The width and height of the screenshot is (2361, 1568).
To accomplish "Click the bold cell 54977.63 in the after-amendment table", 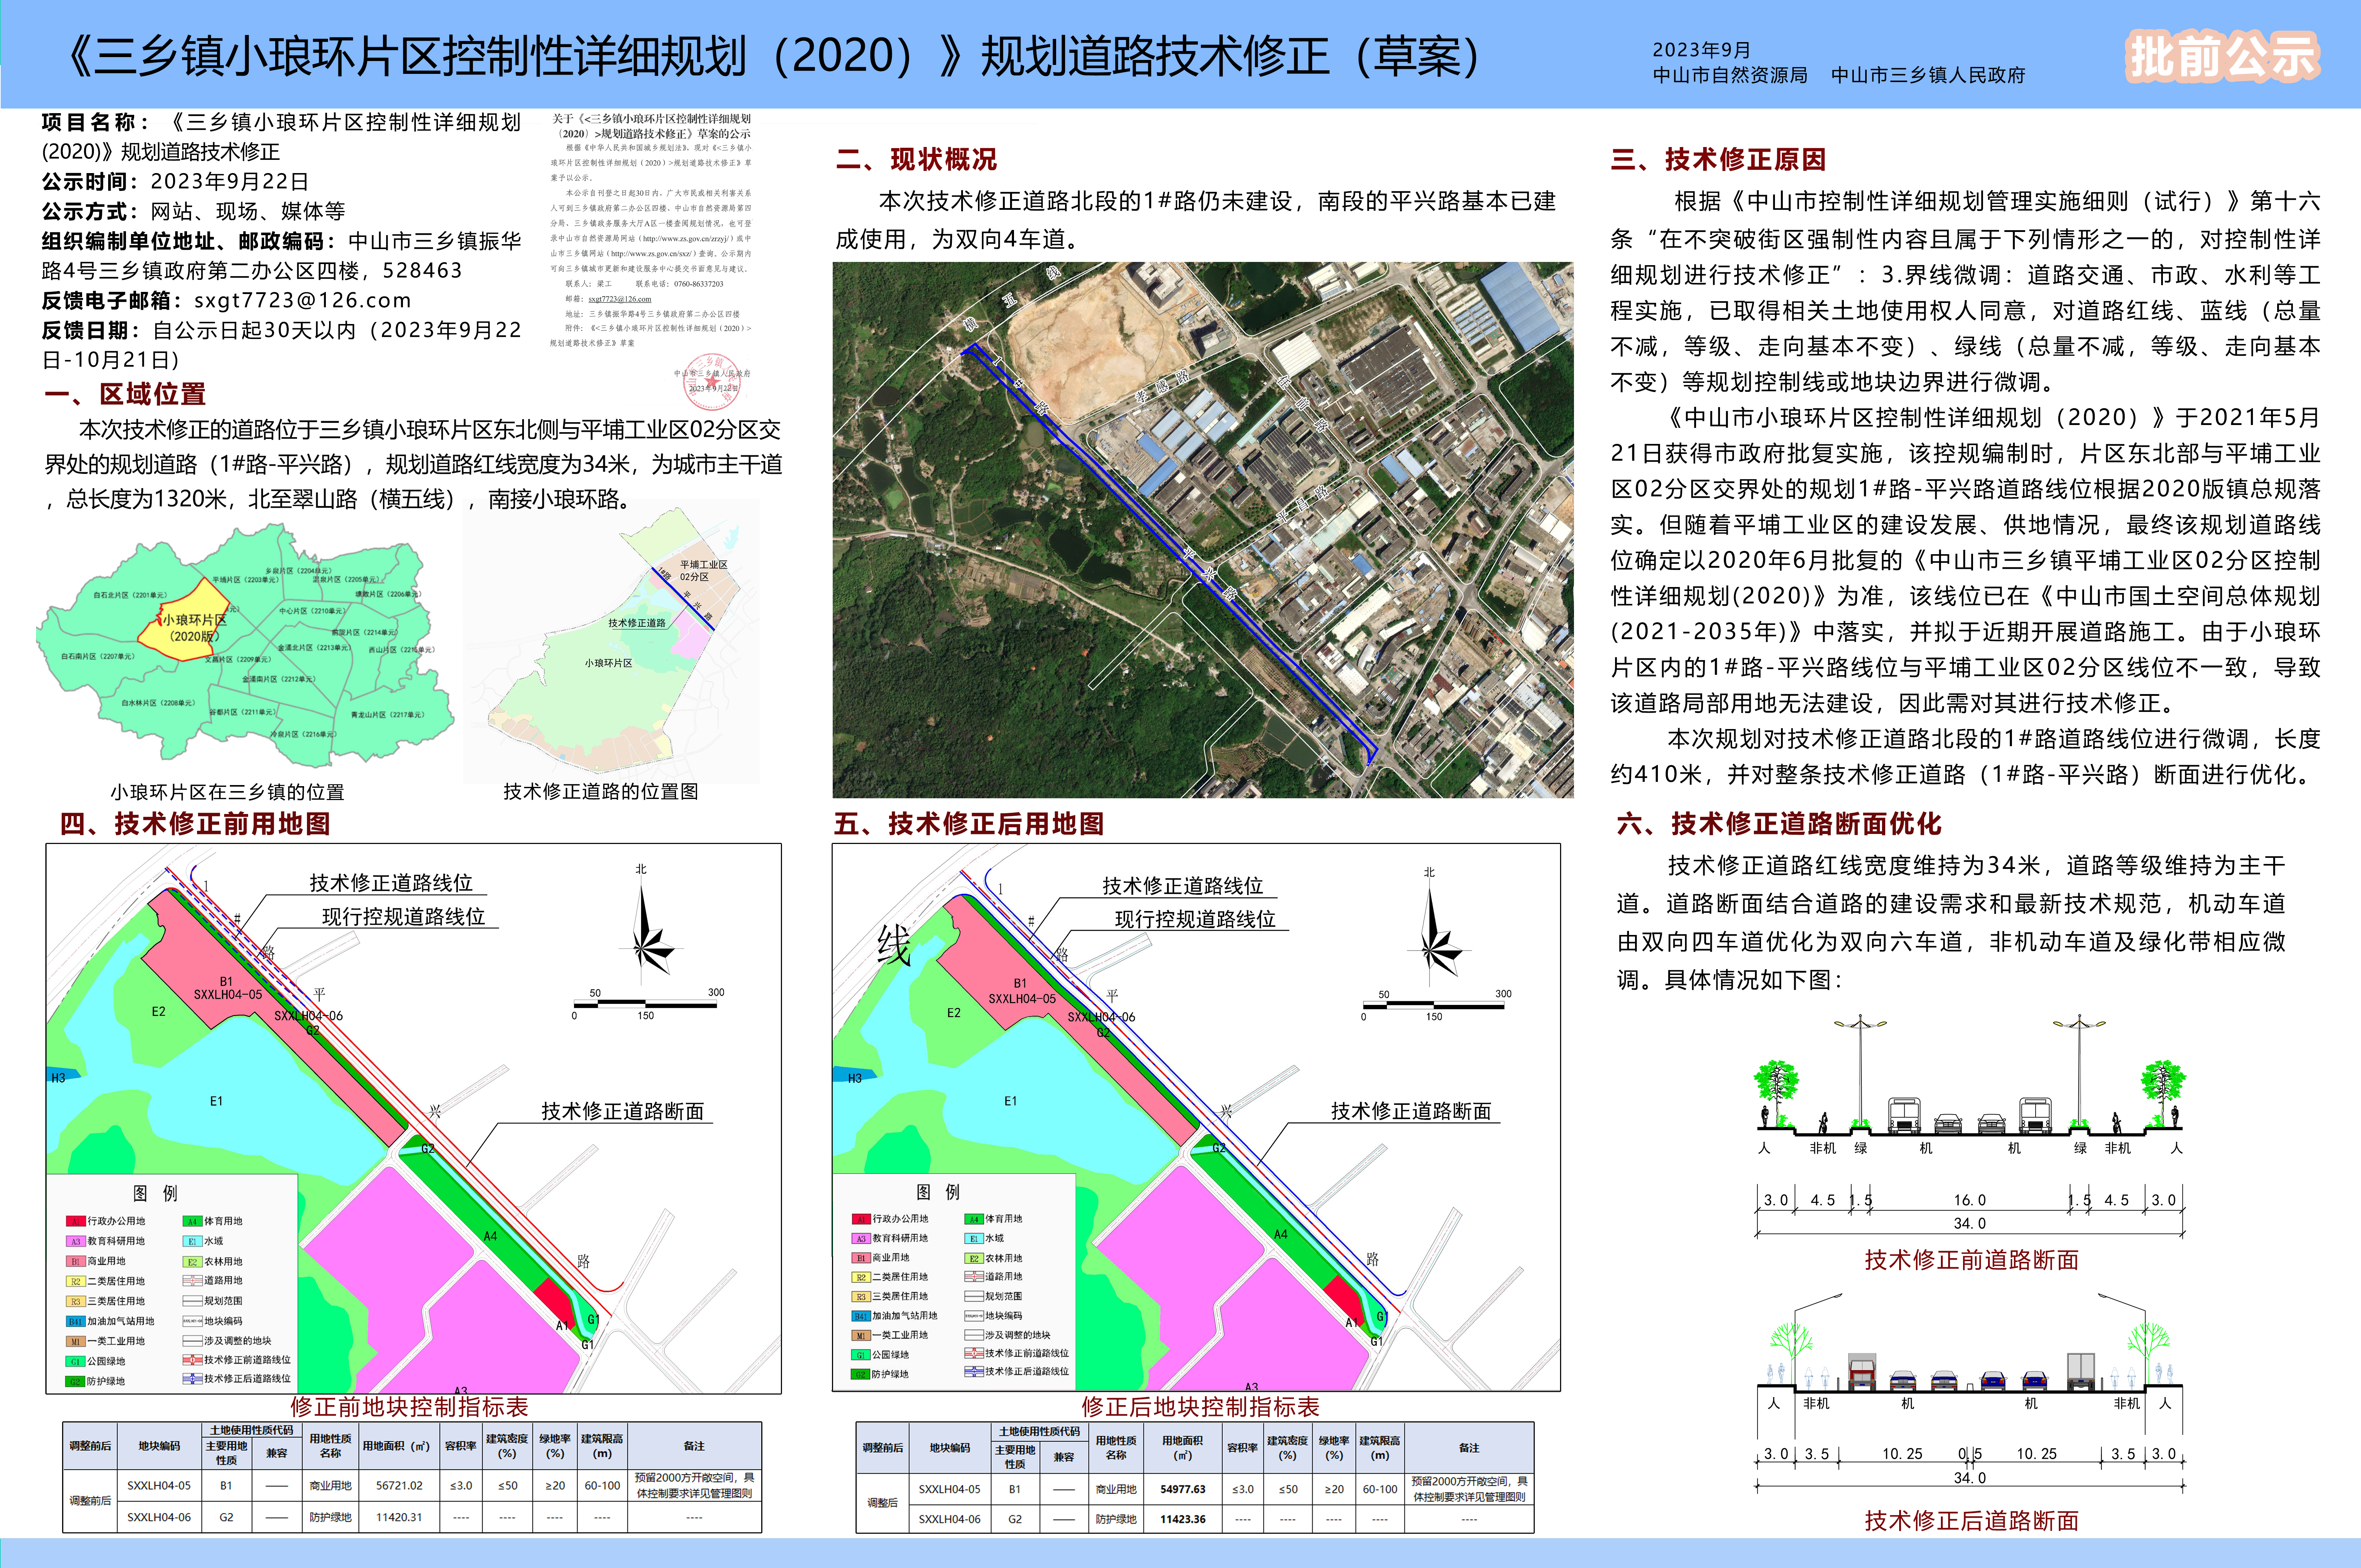I will (1183, 1489).
